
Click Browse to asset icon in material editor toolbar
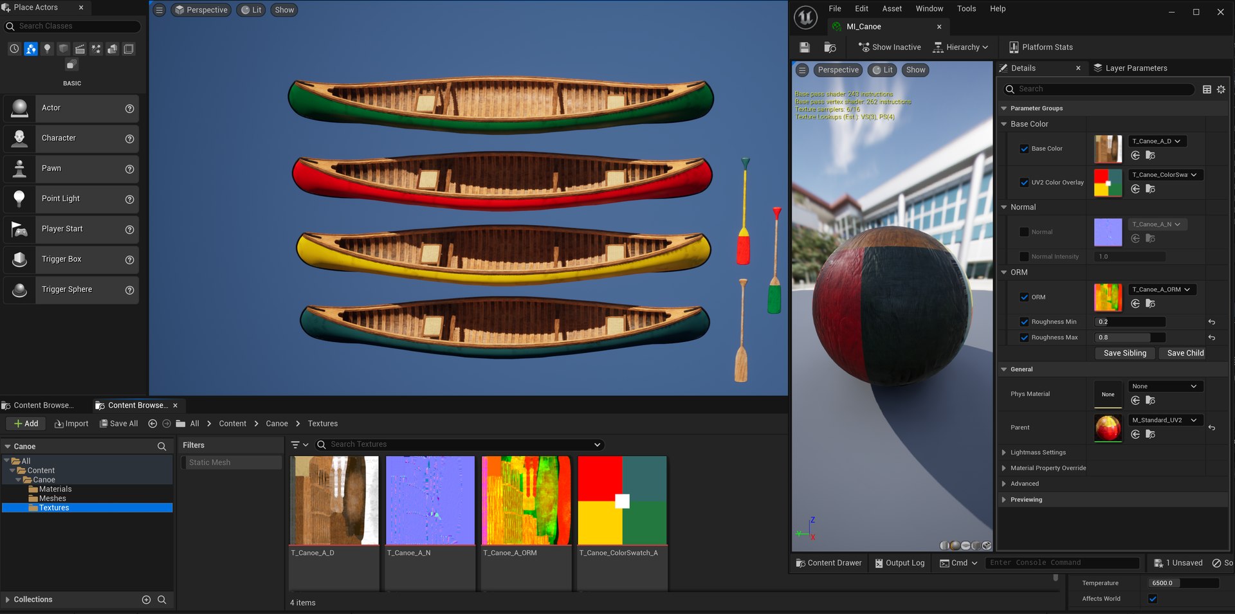pos(830,47)
